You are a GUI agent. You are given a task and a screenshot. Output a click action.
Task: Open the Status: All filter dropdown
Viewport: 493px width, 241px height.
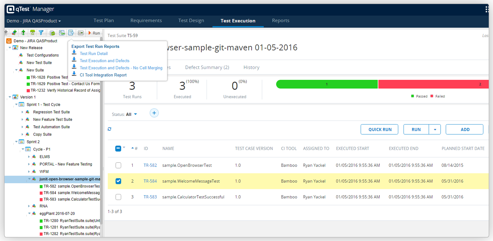pyautogui.click(x=124, y=114)
